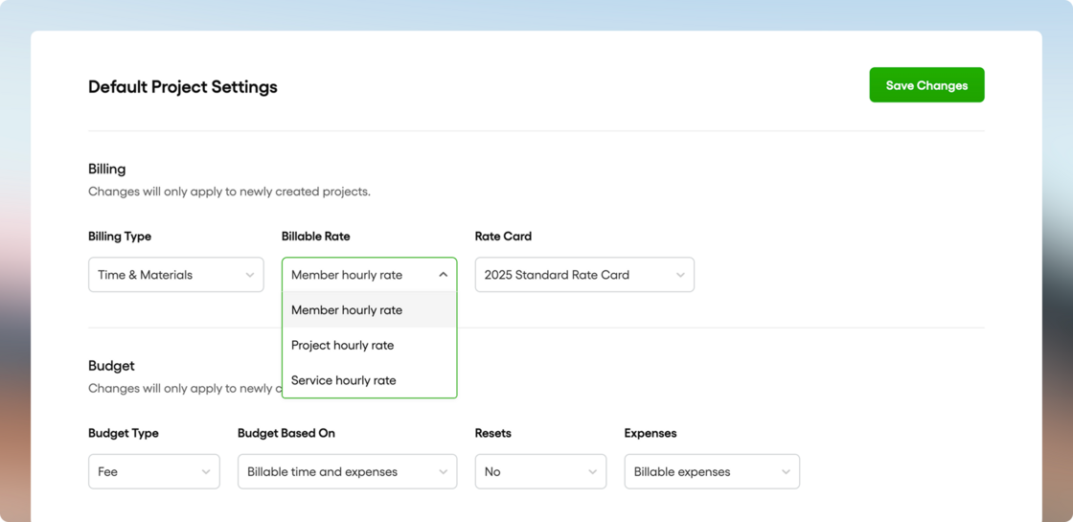Open the Budget Based On dropdown
Screen dimensions: 1073x522
pyautogui.click(x=347, y=471)
